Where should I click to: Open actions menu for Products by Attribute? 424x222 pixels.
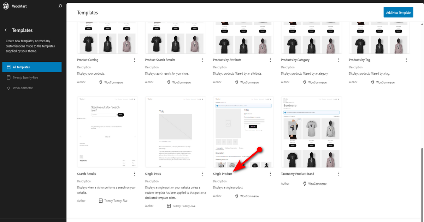(270, 60)
